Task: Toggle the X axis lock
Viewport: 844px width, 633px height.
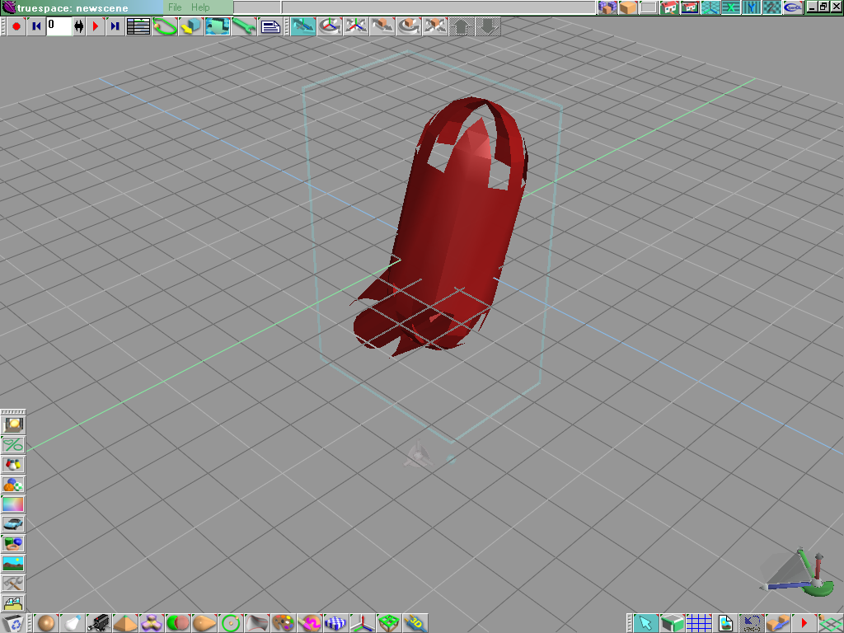Action: (730, 7)
